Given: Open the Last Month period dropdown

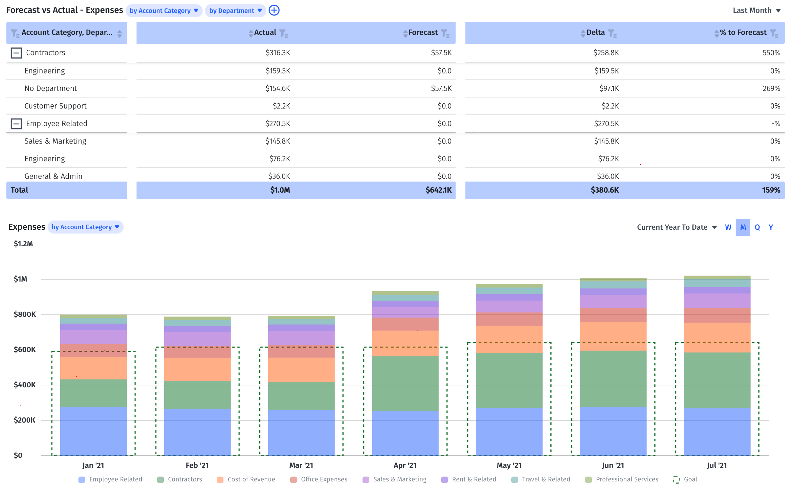Looking at the screenshot, I should (756, 11).
